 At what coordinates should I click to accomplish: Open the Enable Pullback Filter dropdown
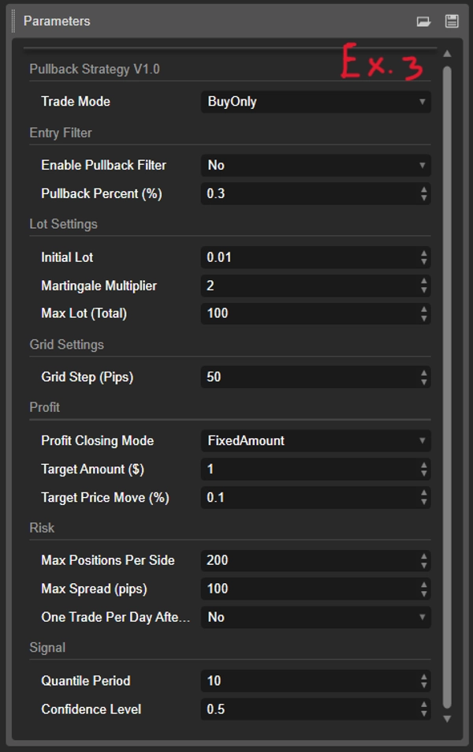point(315,165)
